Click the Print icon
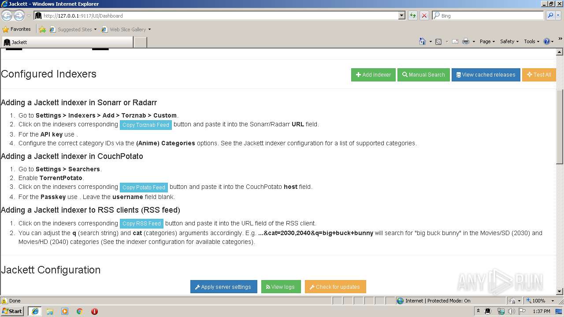 (465, 41)
